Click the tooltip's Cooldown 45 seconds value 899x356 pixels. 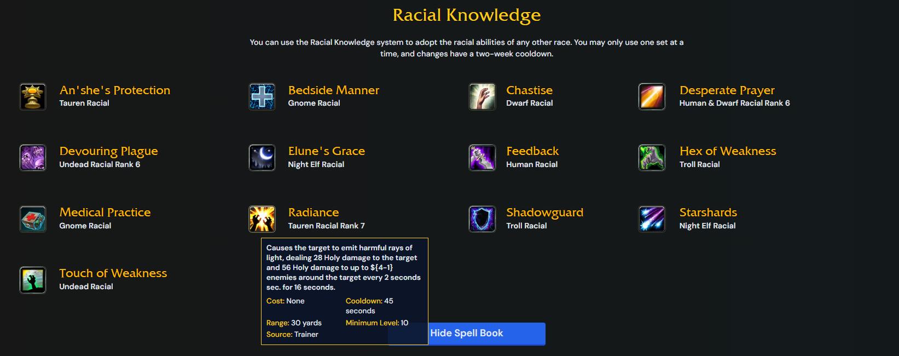coord(369,306)
